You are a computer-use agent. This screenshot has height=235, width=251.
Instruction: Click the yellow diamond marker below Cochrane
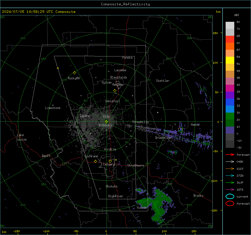pos(95,162)
